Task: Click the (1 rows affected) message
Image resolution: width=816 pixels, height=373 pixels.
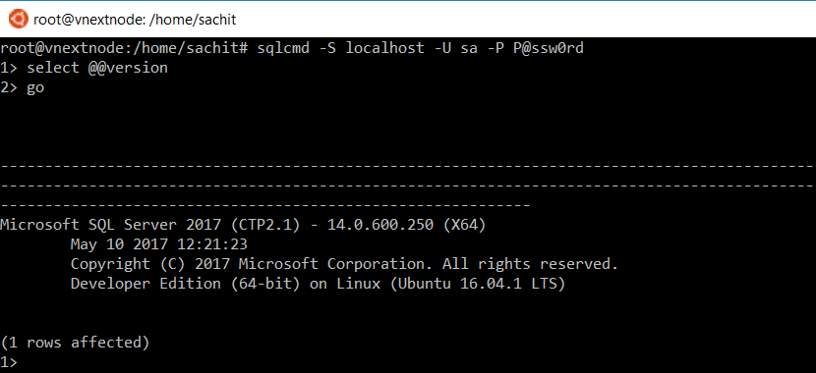Action: click(75, 343)
